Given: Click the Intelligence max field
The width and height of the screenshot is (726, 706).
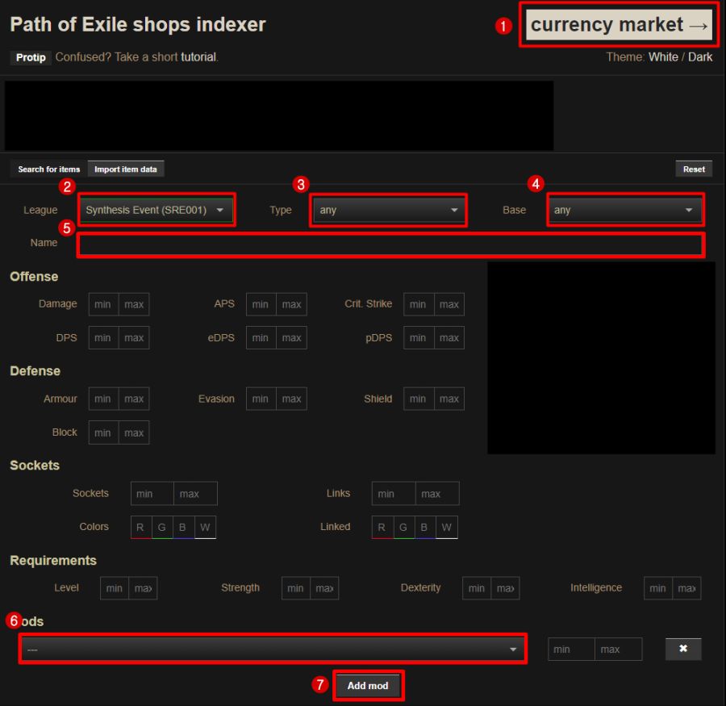Looking at the screenshot, I should point(686,588).
